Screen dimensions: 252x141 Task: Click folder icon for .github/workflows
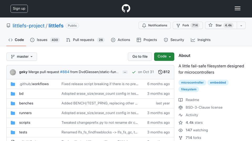(13, 84)
